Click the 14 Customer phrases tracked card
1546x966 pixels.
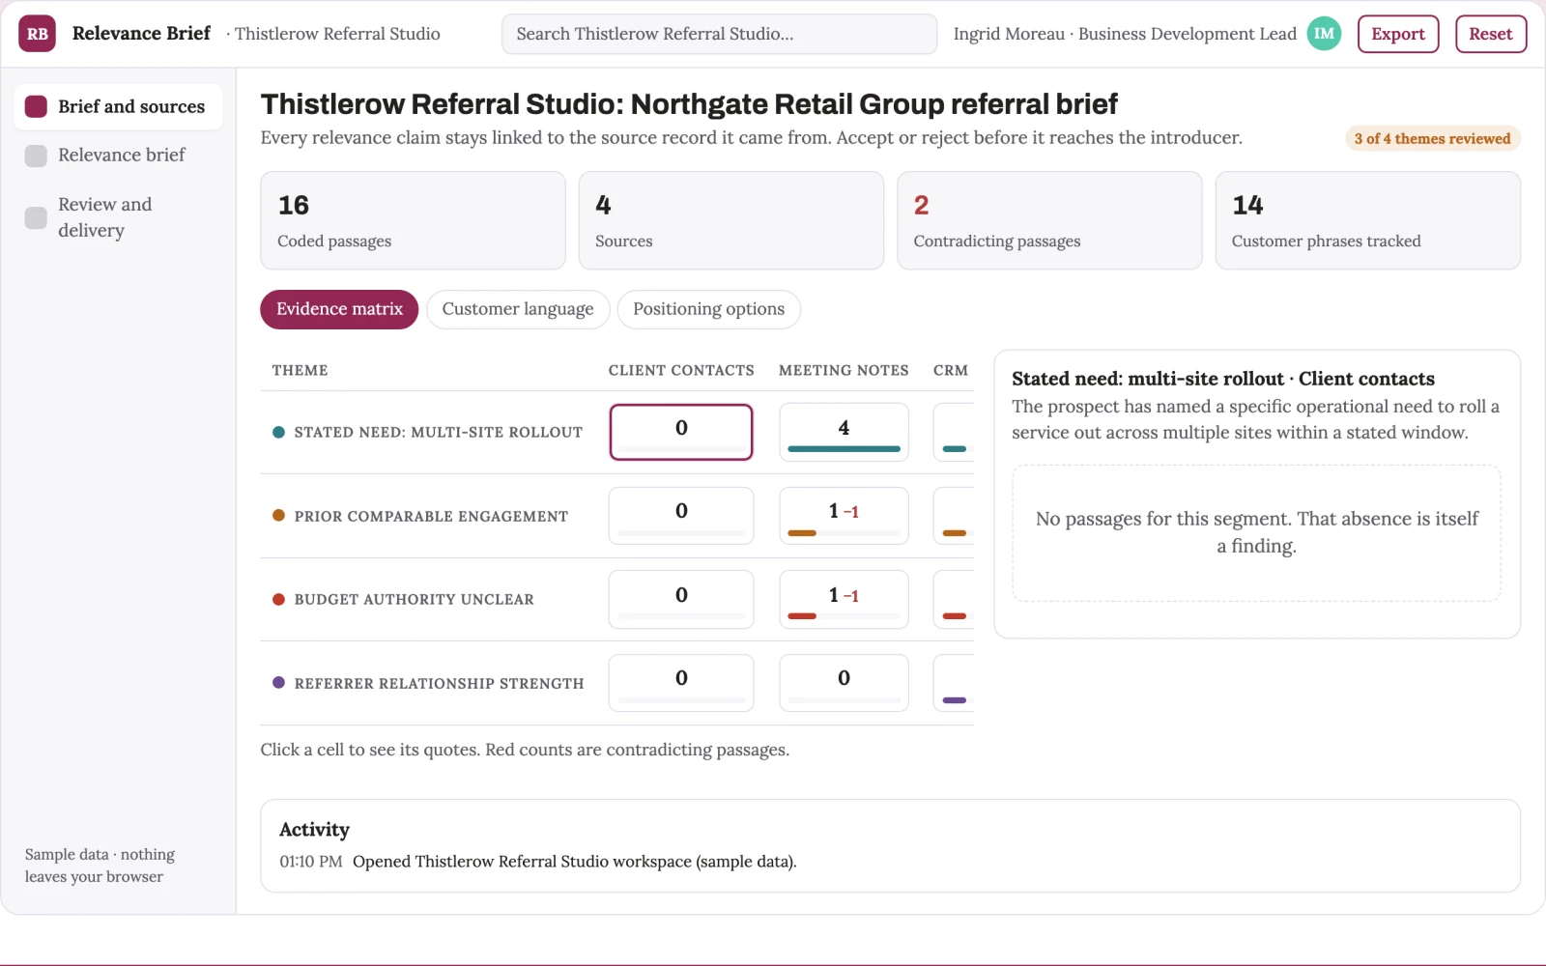tap(1368, 220)
